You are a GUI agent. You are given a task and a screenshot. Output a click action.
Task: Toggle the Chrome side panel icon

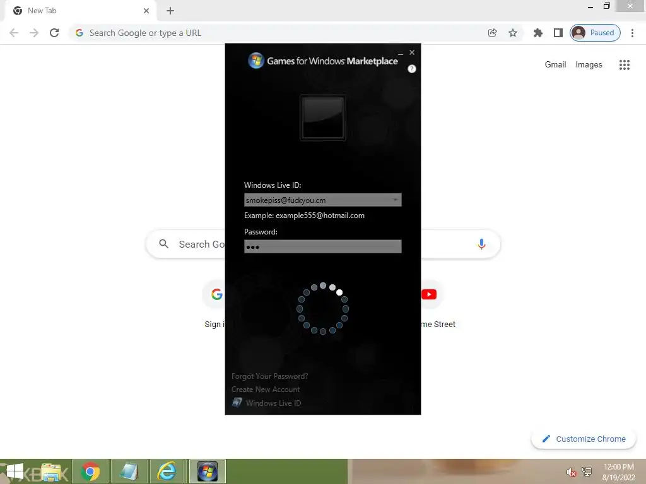pos(558,33)
